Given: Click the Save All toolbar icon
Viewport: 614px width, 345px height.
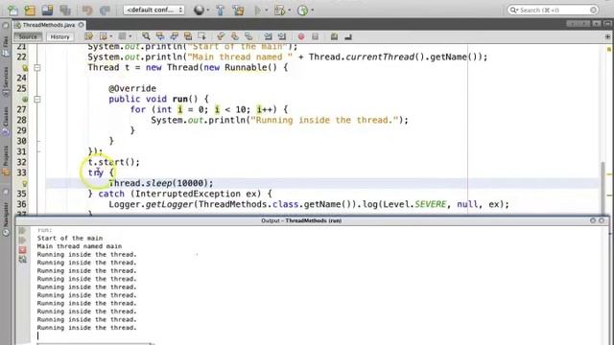Looking at the screenshot, I should click(65, 11).
